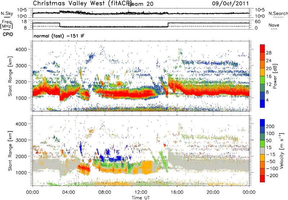The width and height of the screenshot is (288, 200).
Task: Click the blue top of Velocity color bar
Action: [x=262, y=123]
